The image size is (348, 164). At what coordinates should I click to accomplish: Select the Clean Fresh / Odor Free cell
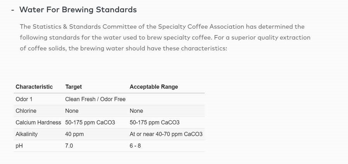pyautogui.click(x=95, y=99)
